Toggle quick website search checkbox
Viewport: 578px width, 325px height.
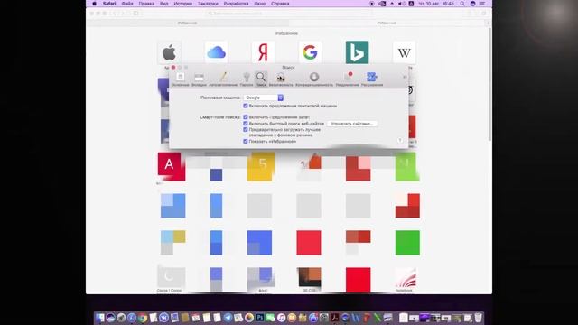coord(246,124)
